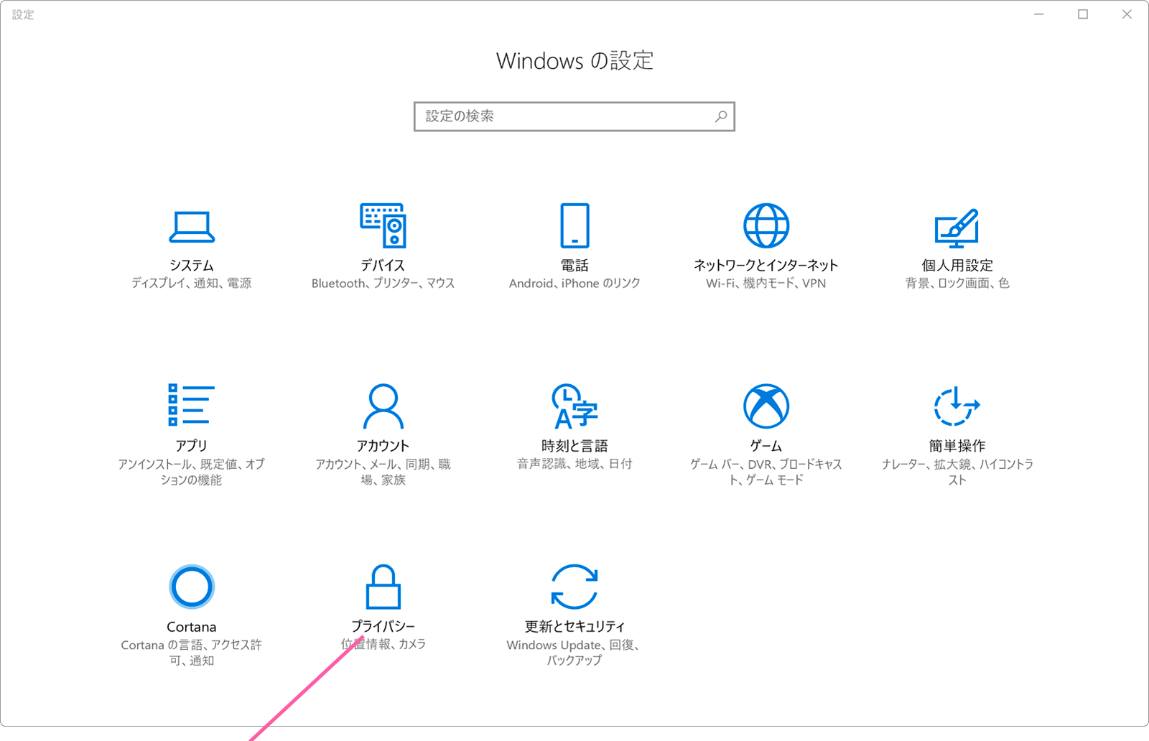Choose the 更新とセキュリティ category title
The image size is (1149, 741).
tap(574, 626)
